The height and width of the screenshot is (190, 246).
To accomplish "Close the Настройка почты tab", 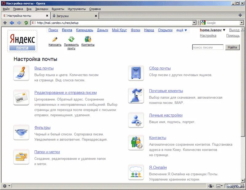I will [x=47, y=16].
